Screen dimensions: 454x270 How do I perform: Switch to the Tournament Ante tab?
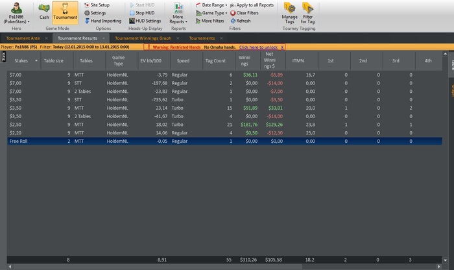pos(23,38)
